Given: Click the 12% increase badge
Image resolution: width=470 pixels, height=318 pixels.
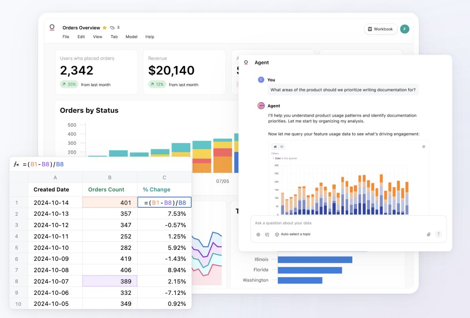Looking at the screenshot, I should [157, 84].
